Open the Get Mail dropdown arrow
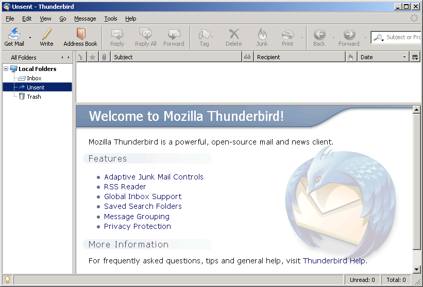 tap(30, 38)
